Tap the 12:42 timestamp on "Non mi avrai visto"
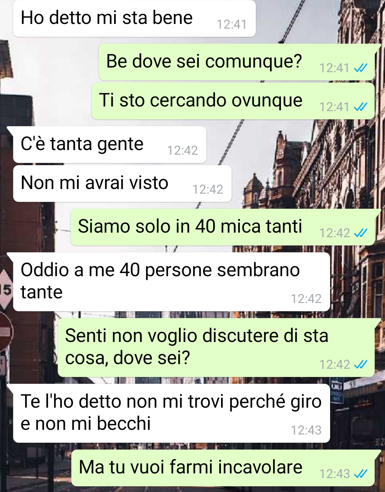This screenshot has width=385, height=492. tap(208, 189)
